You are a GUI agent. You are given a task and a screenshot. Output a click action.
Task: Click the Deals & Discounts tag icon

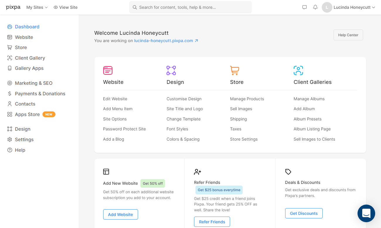click(288, 172)
